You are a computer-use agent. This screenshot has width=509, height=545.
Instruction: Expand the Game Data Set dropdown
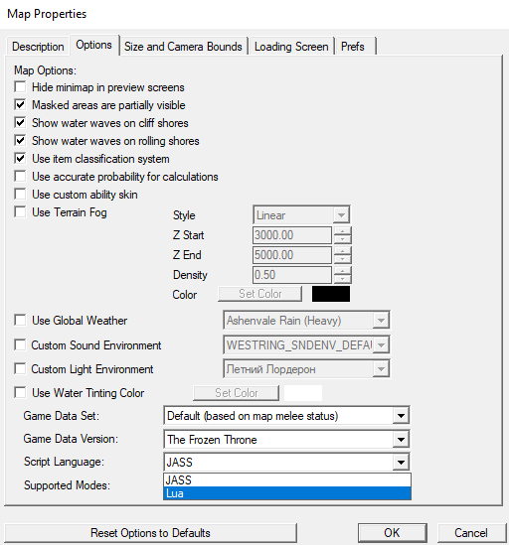click(x=286, y=416)
